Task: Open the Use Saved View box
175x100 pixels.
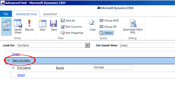Action: [147, 45]
